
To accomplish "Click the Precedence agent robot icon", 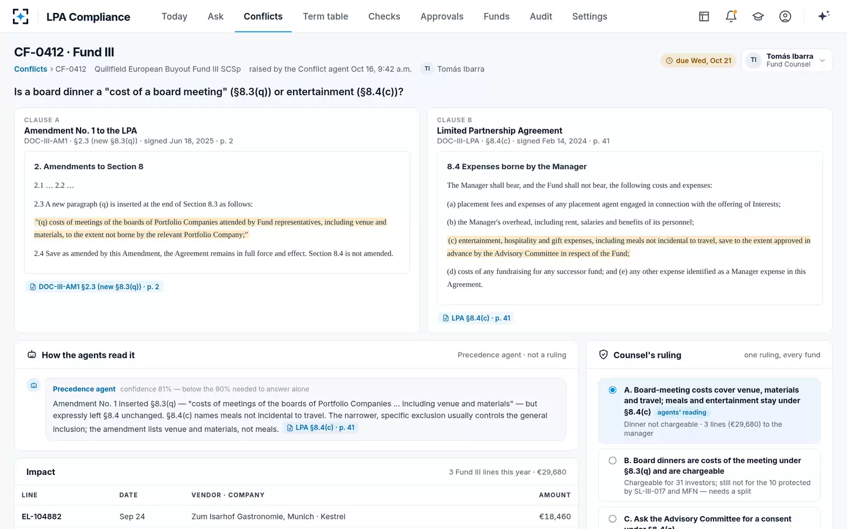I will pyautogui.click(x=34, y=385).
